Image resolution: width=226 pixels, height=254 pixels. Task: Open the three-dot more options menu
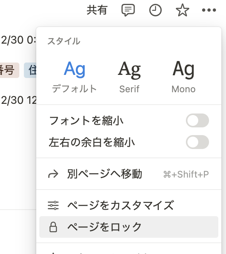209,10
